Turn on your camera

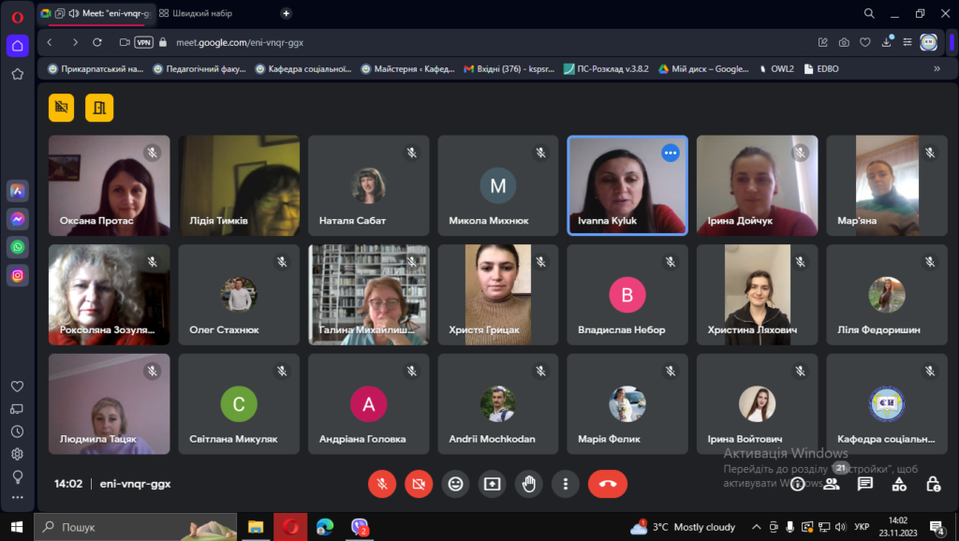point(419,484)
